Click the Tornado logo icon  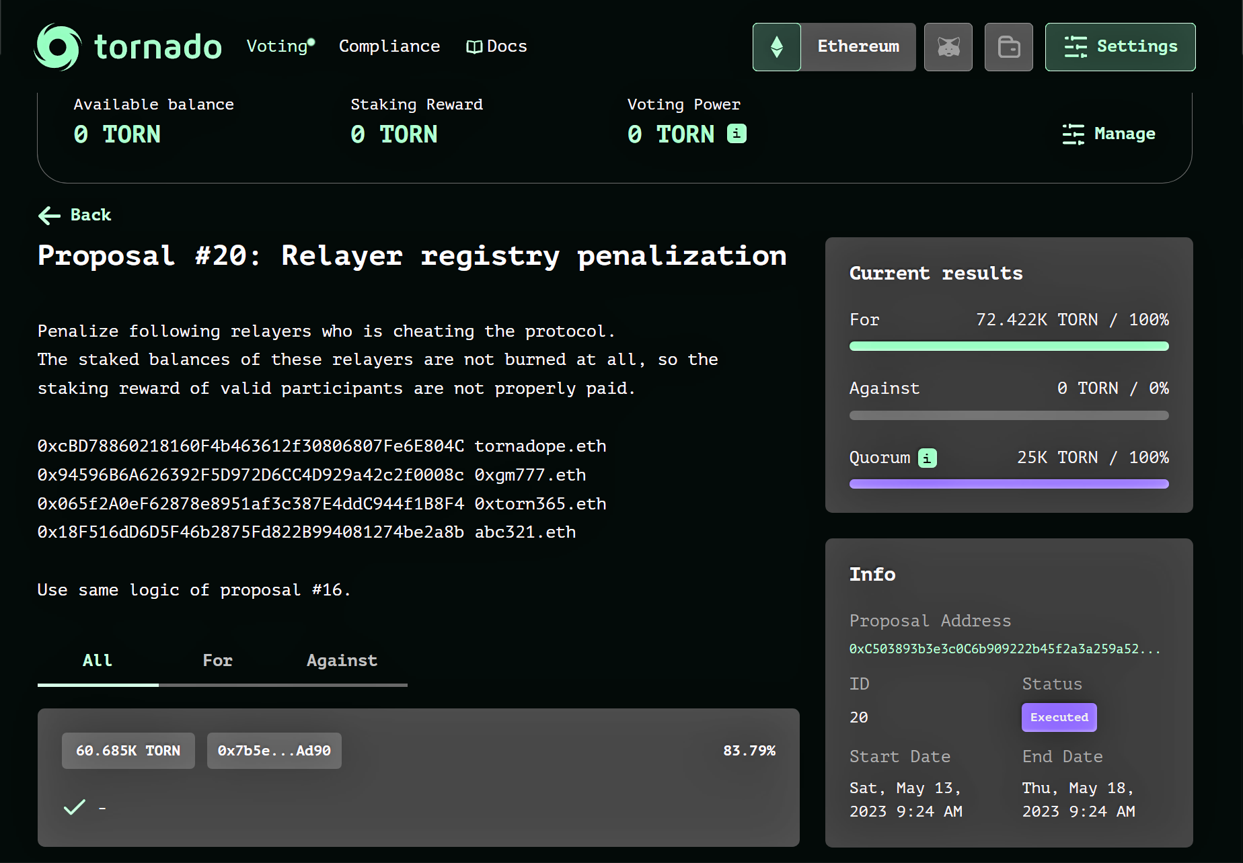click(58, 47)
